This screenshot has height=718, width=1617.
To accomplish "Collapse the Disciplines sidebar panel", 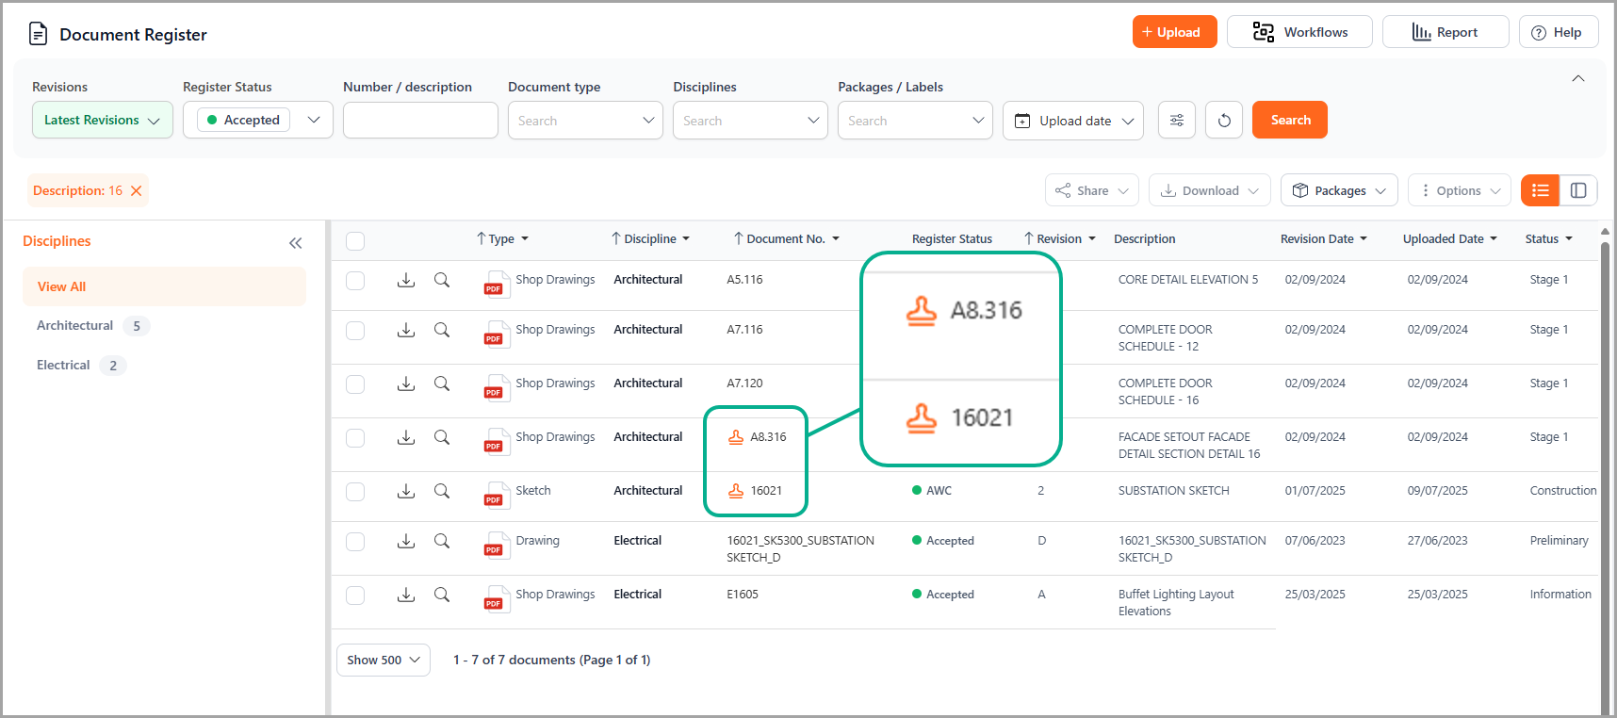I will point(295,243).
